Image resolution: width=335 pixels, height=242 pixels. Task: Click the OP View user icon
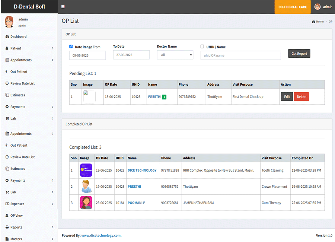click(x=7, y=216)
